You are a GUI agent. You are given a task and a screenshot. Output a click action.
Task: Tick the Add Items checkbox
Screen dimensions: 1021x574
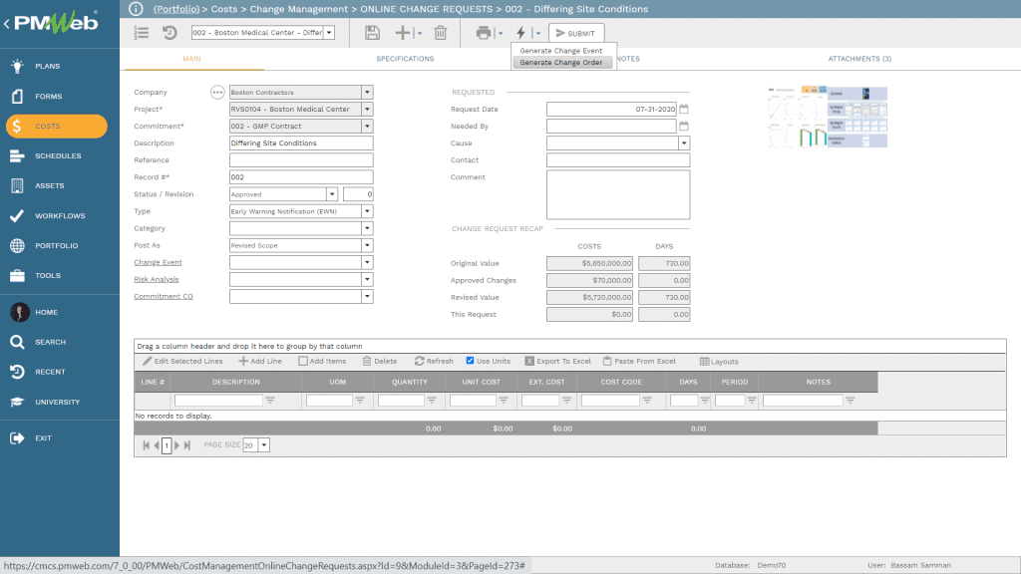pos(303,361)
